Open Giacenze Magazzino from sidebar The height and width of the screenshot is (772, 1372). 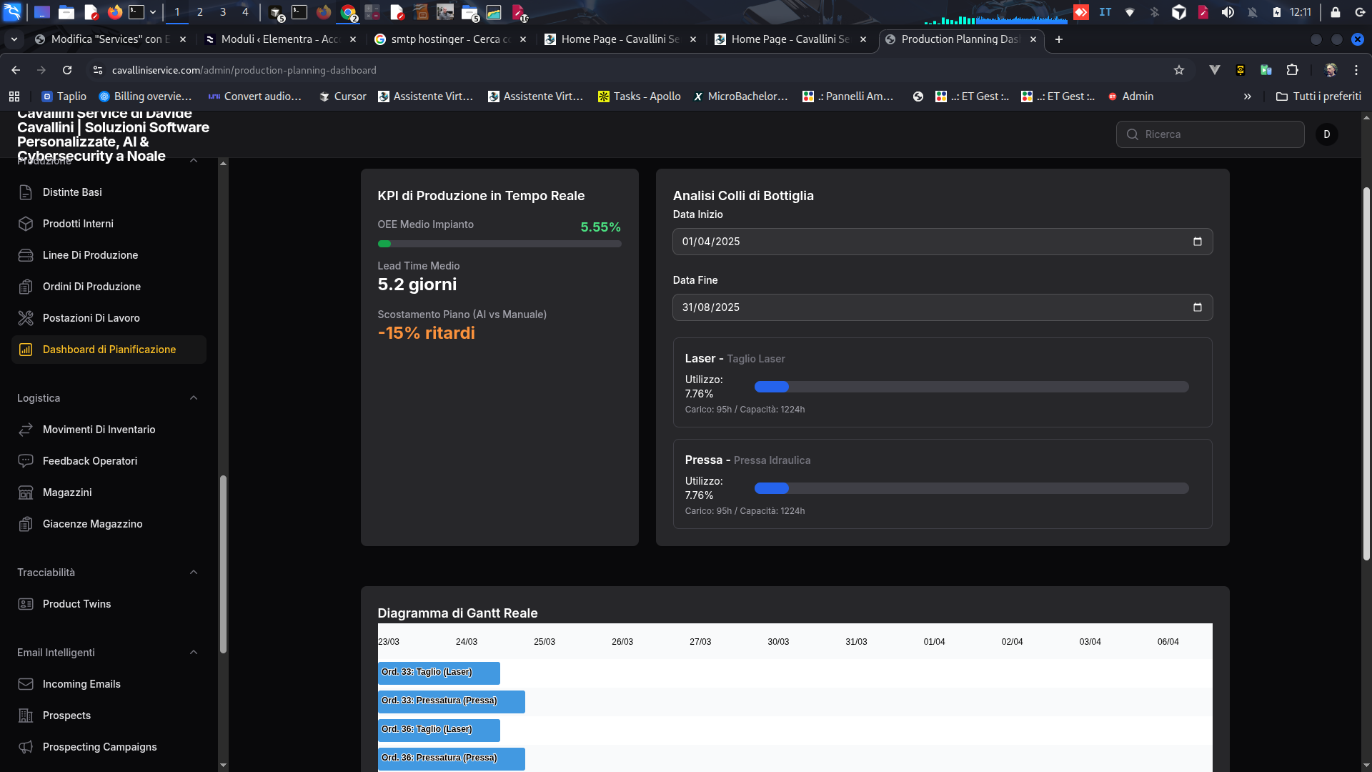92,524
